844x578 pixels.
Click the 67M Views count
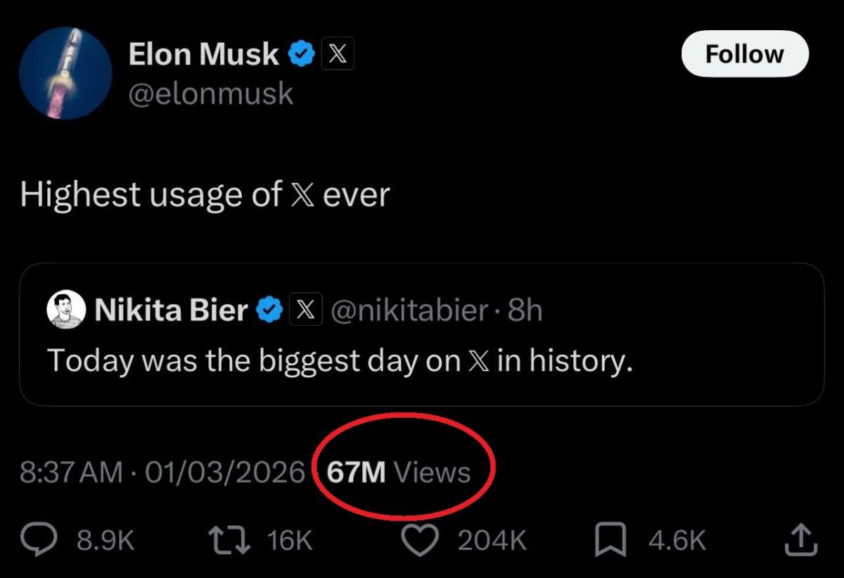[x=399, y=472]
